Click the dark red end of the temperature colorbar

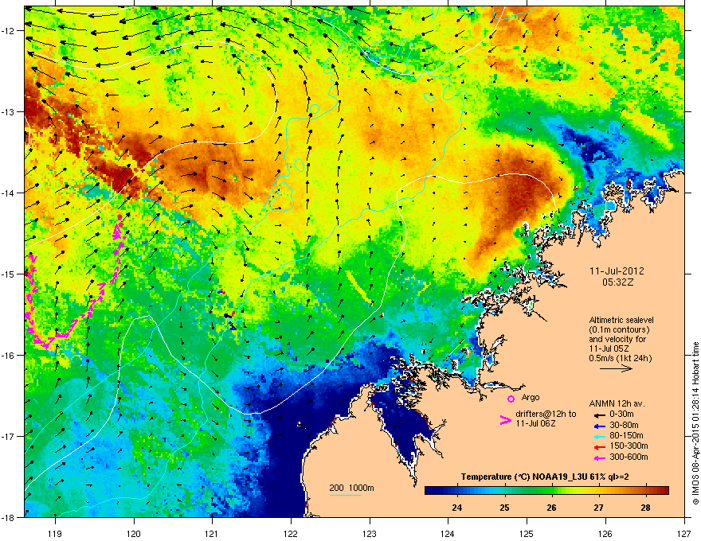click(664, 491)
